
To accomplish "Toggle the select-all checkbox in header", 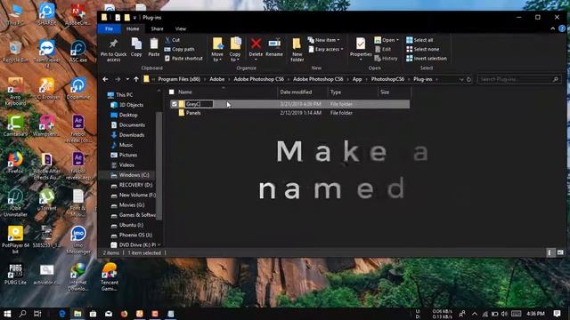I will coord(172,92).
